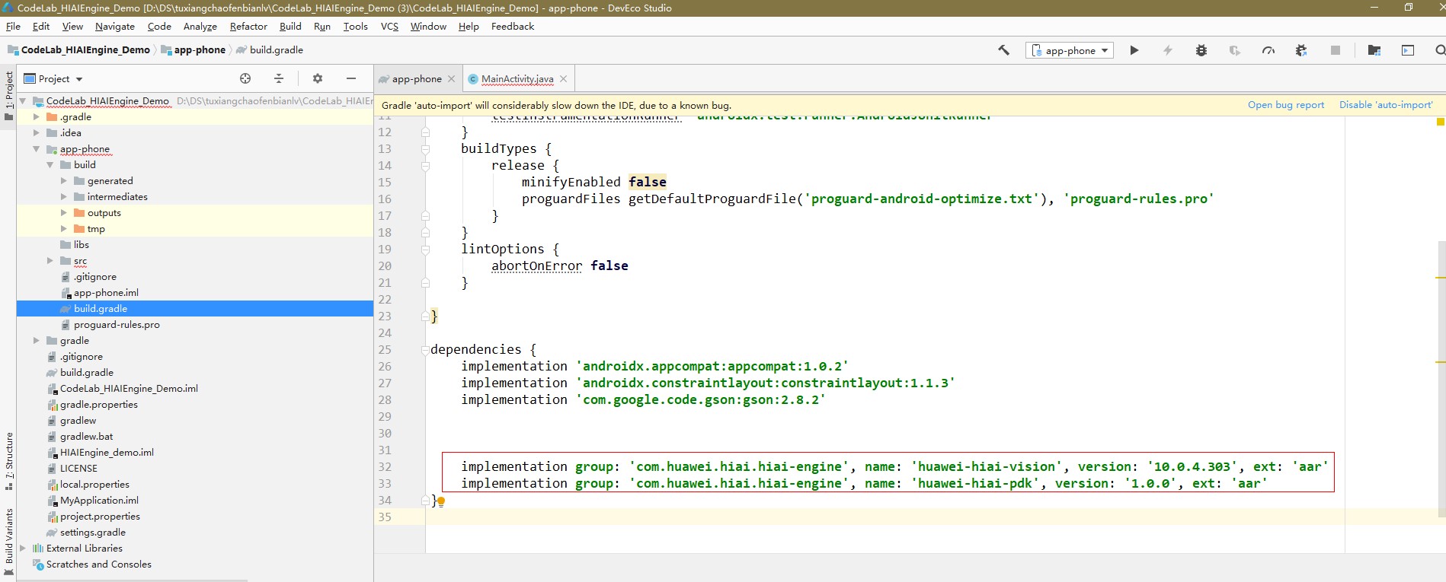Collapse all in Project panel
This screenshot has height=582, width=1446.
pos(279,78)
